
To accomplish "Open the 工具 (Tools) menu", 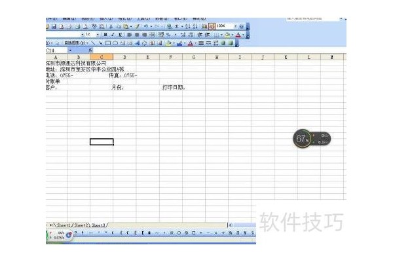I will click(x=143, y=19).
